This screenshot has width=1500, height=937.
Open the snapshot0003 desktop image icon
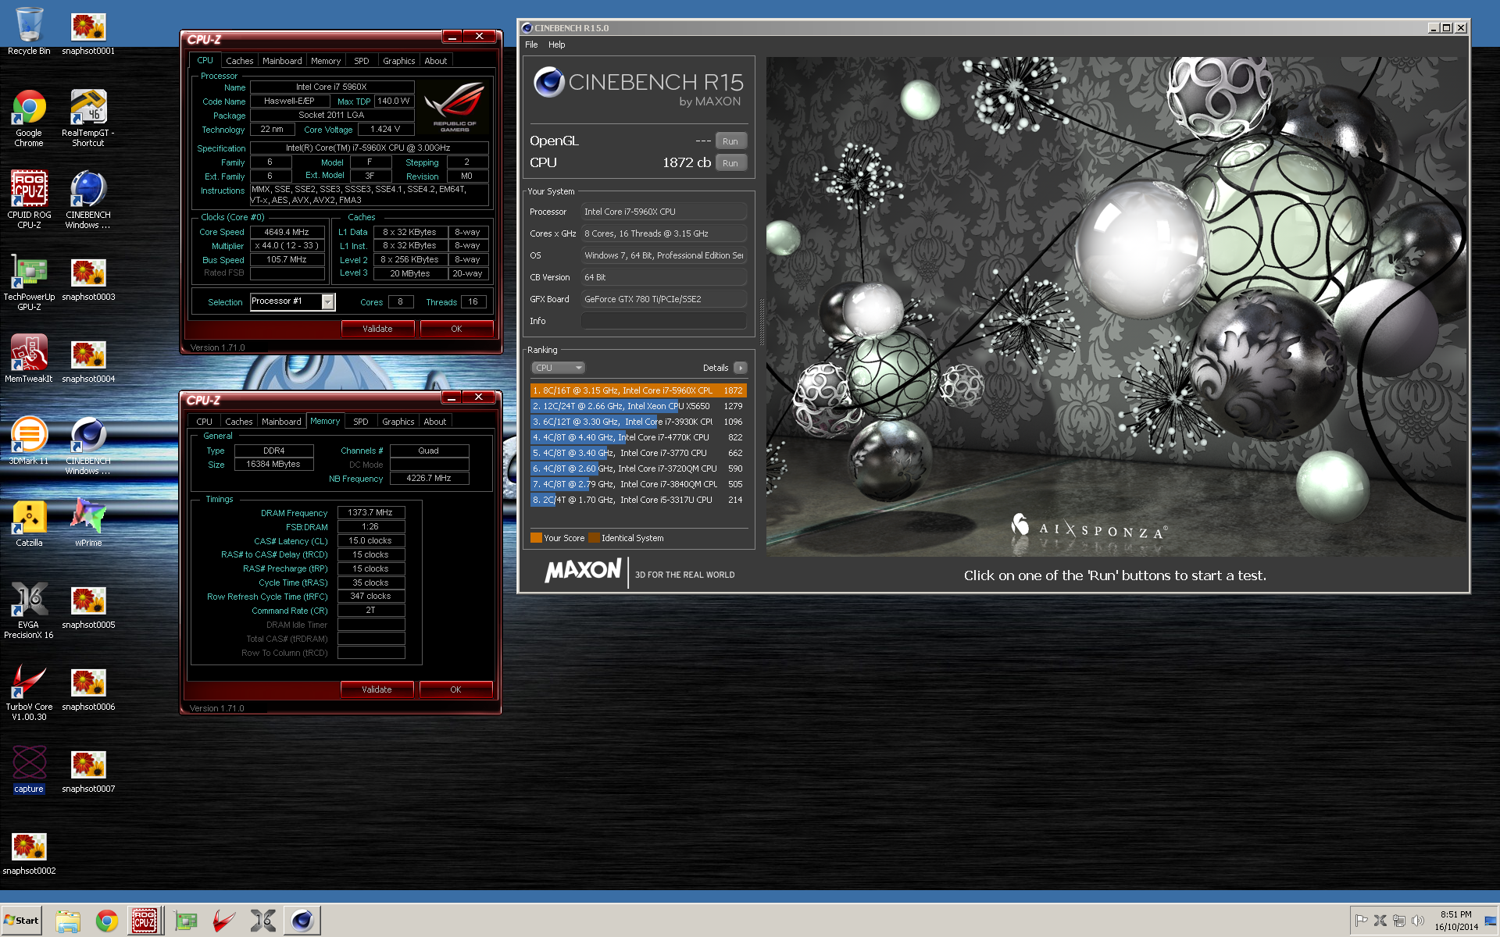click(88, 277)
